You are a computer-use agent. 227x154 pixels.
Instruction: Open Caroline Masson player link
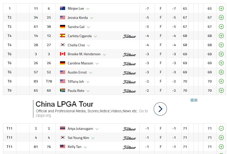pos(80,63)
